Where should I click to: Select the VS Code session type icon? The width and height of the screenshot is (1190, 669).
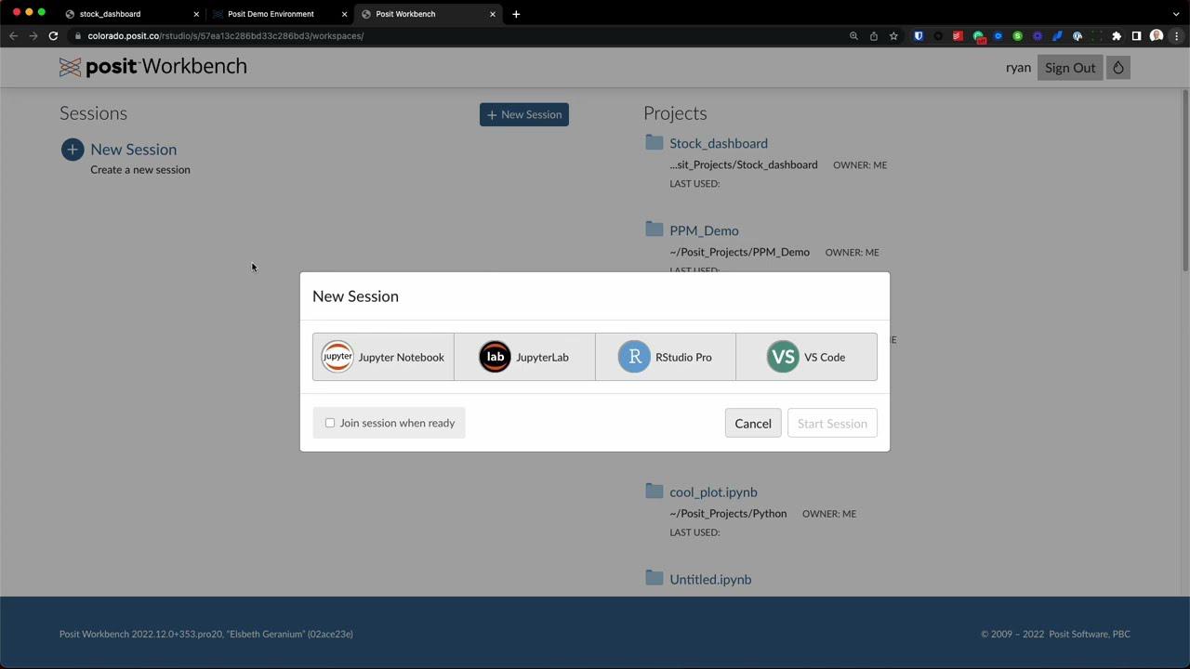783,357
